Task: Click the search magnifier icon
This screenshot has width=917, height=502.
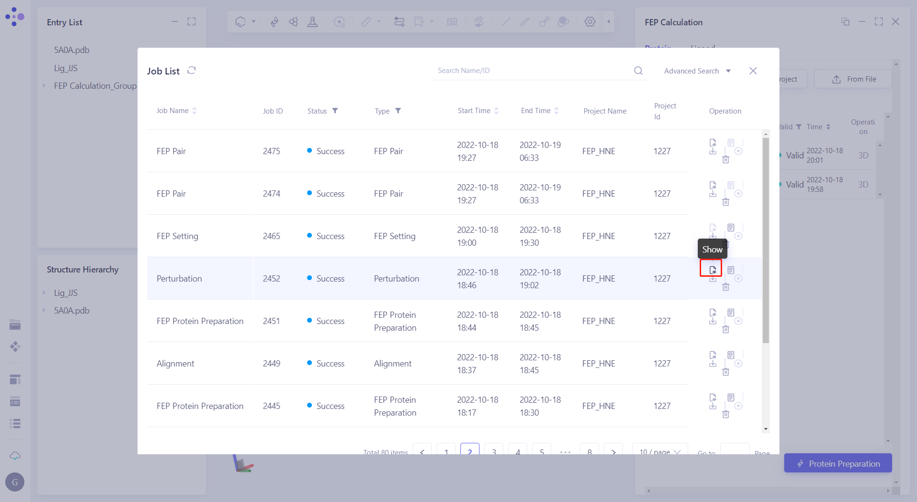Action: coord(638,71)
